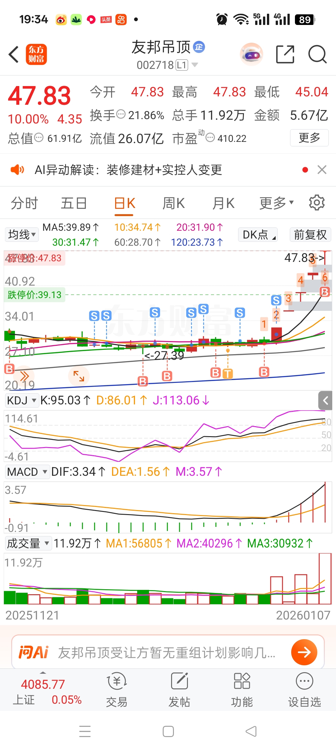Tap the 问AI logo
This screenshot has height=752, width=336.
pos(34,652)
